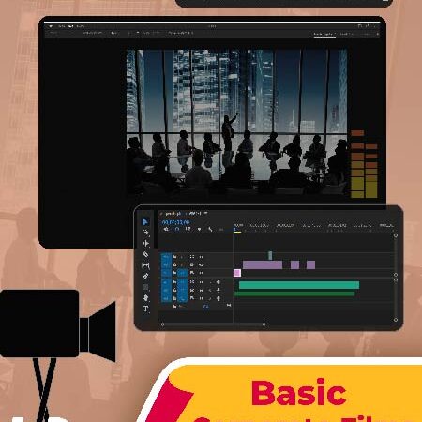Open timeline display settings wrench icon

tap(210, 230)
